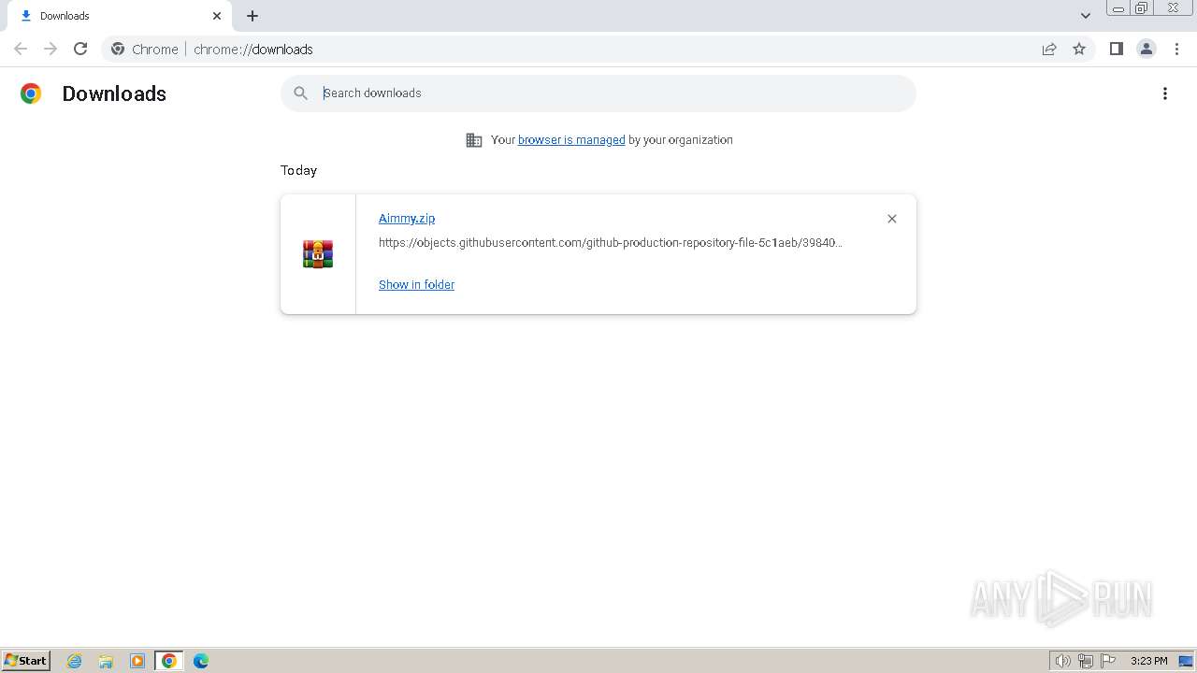Launch Microsoft Edge from taskbar
Screen dimensions: 1197x673
coord(201,661)
